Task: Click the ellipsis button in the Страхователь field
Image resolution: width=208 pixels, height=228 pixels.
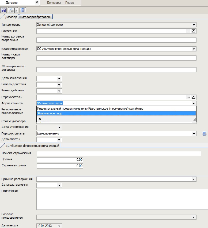Action: pos(188,97)
